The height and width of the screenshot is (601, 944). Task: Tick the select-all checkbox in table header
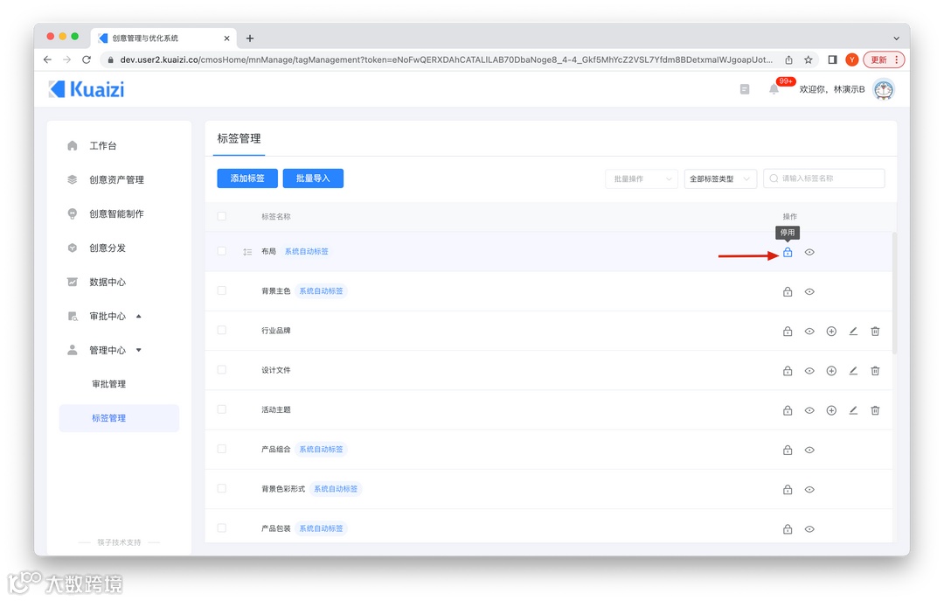(x=221, y=216)
